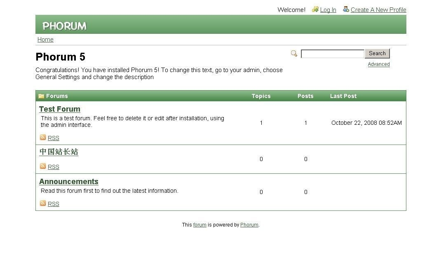434x264 pixels.
Task: Click the RSS feed icon for Test Forum
Action: pos(42,137)
